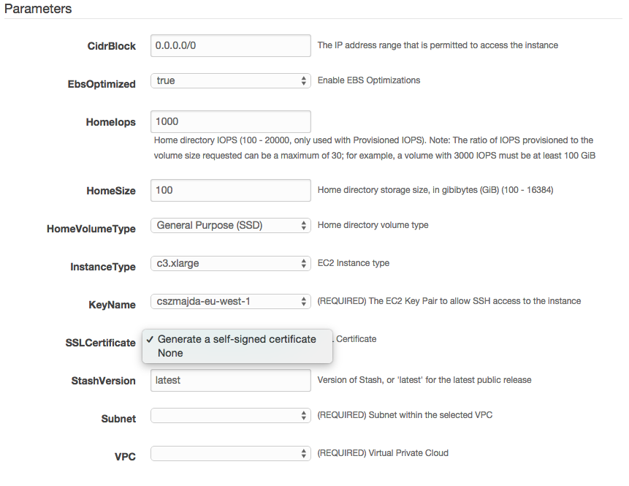This screenshot has width=629, height=486.
Task: Expand the InstanceType c3.xlarge dropdown
Action: [231, 263]
